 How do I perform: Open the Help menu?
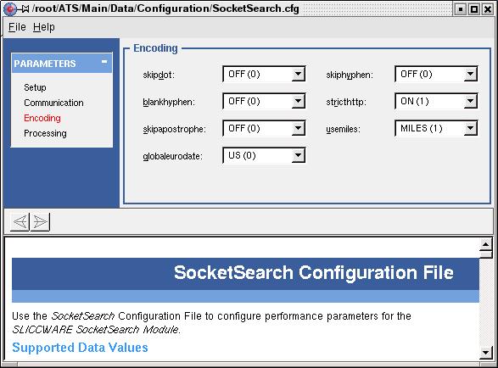coord(44,27)
